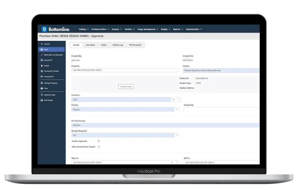Click the Upload Image icon
The height and width of the screenshot is (190, 298).
pyautogui.click(x=42, y=95)
